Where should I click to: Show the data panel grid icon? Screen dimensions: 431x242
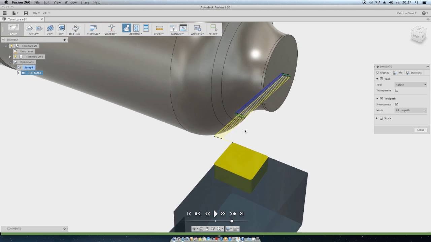tap(4, 13)
